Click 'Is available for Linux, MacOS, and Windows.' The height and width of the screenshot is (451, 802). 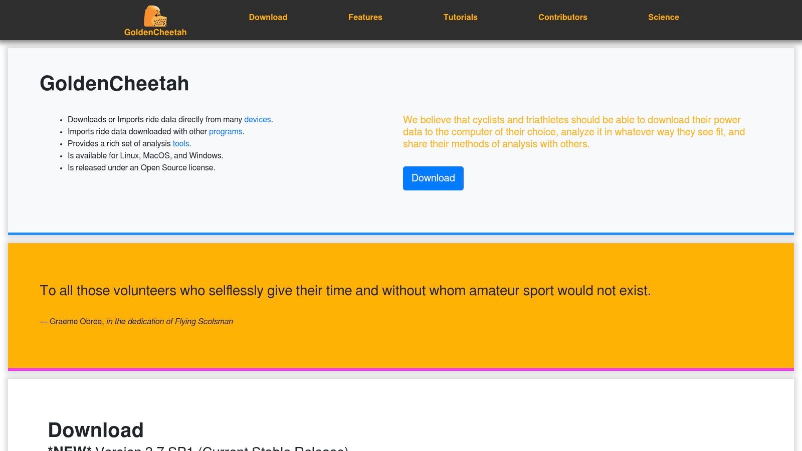[x=145, y=156]
